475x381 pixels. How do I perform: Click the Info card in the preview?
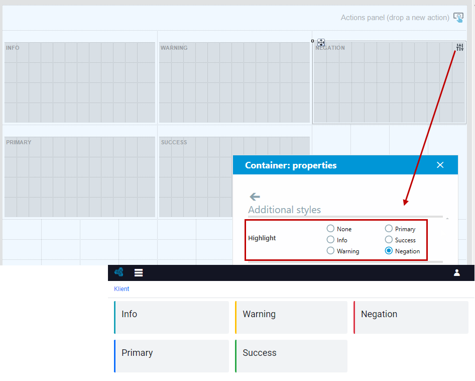click(171, 317)
